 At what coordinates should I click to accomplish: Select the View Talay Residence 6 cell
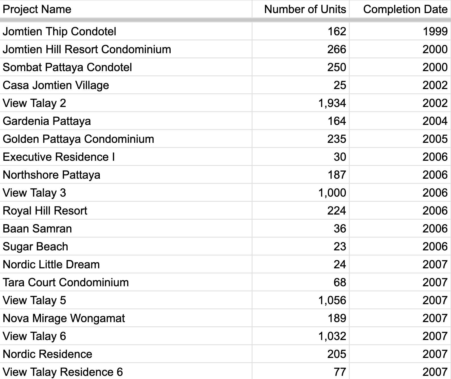[x=126, y=371]
